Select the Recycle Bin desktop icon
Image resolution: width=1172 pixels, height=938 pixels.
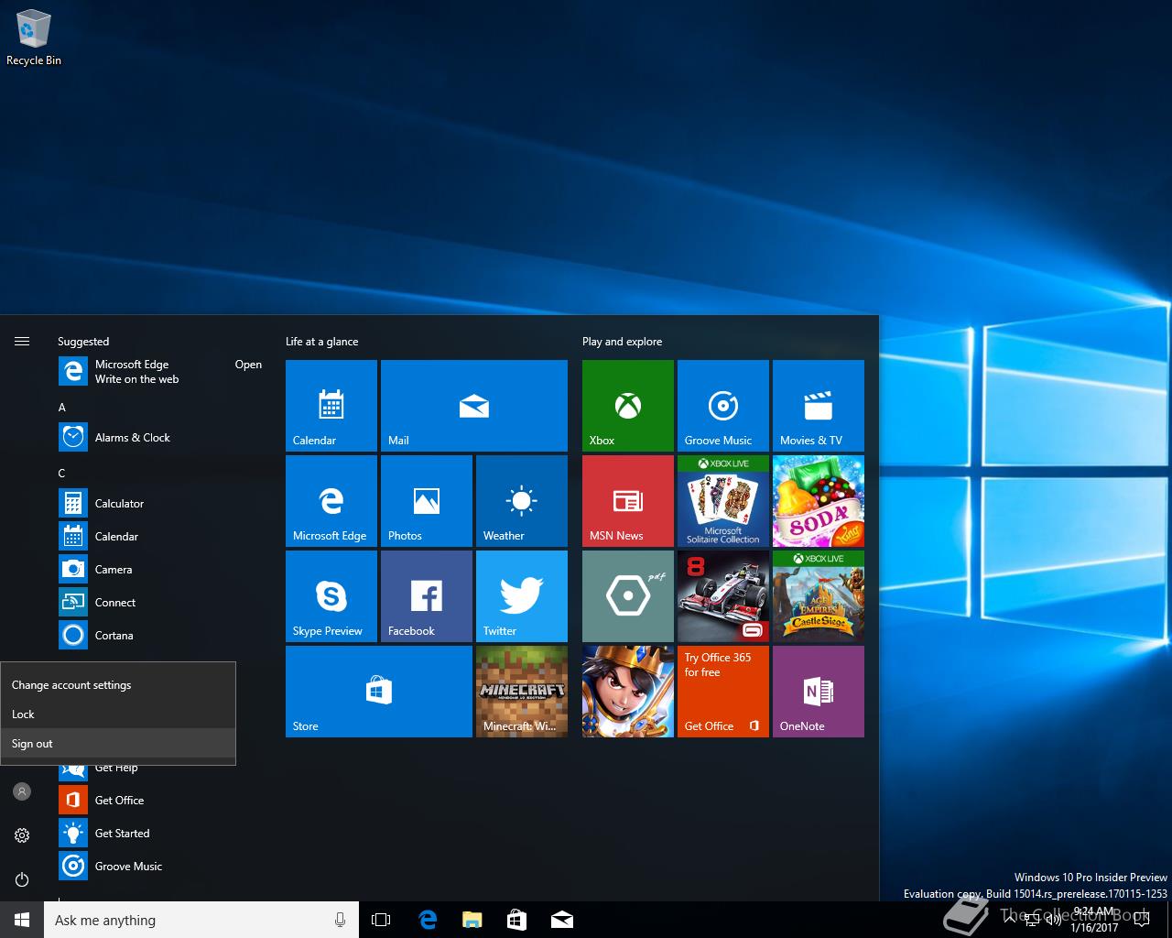click(x=34, y=38)
